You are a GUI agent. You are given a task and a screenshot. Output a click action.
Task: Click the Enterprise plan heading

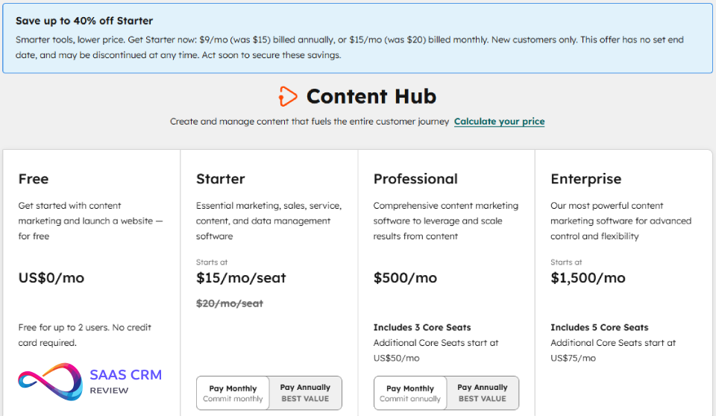(x=585, y=179)
